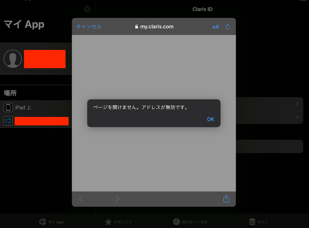The width and height of the screenshot is (309, 228).
Task: Go back with the left arrow
Action: 81,199
